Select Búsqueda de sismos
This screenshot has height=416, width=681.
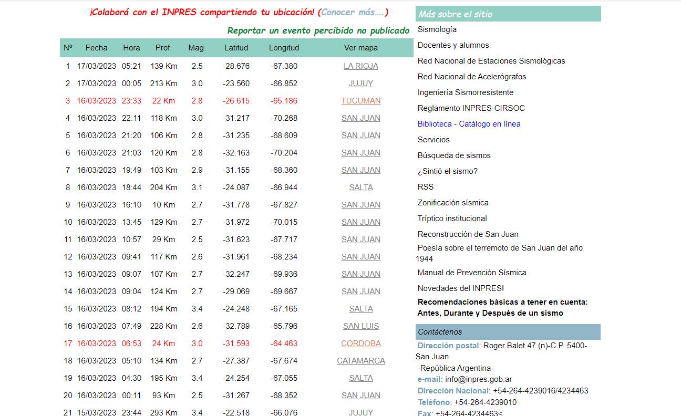point(453,155)
